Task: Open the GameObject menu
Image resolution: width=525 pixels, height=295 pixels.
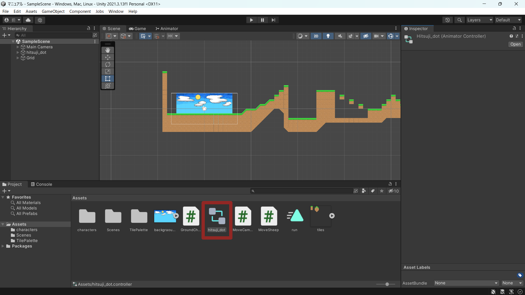Action: (53, 11)
